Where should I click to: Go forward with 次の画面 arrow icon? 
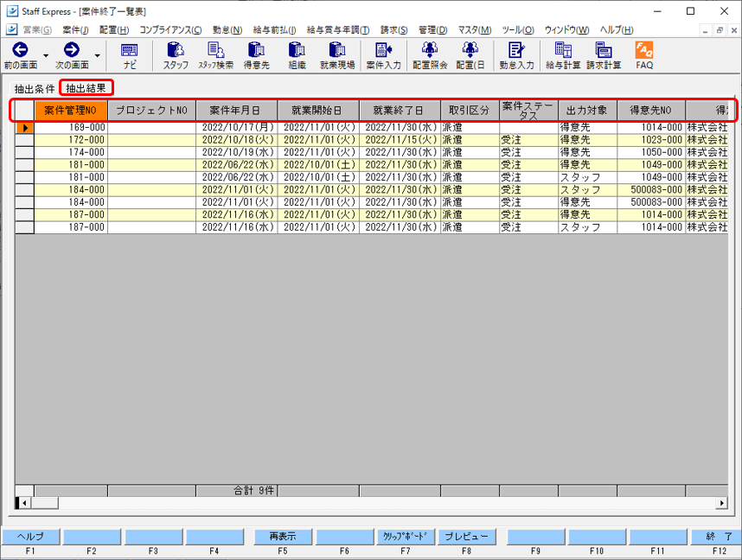72,50
